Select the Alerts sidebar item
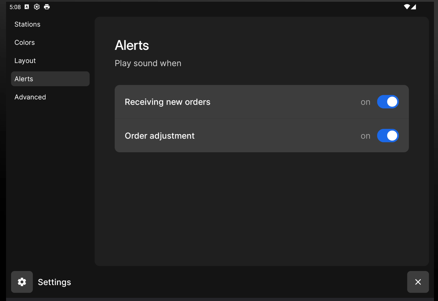 coord(50,79)
